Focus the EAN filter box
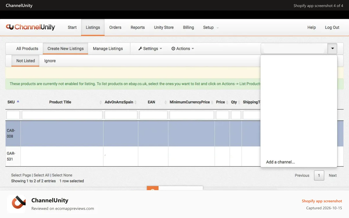349x218 pixels. (x=153, y=115)
